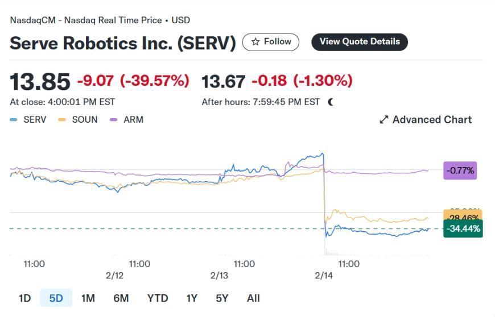495x317 pixels.
Task: Click the green -34.44% SERV price tag
Action: (463, 229)
